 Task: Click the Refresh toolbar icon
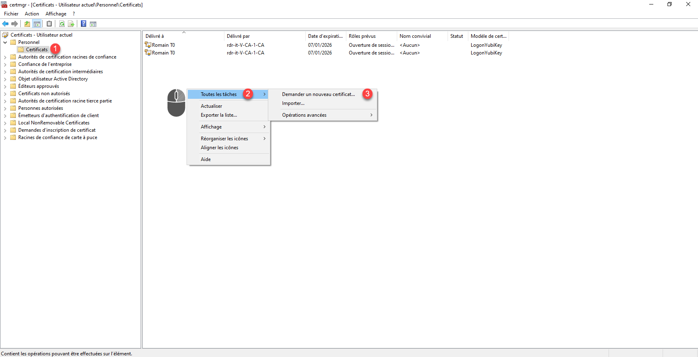tap(62, 24)
